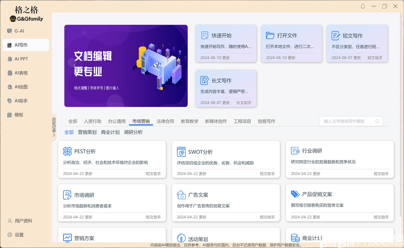Click the 市场调研 chart icon
404x248 pixels.
[x=67, y=195]
